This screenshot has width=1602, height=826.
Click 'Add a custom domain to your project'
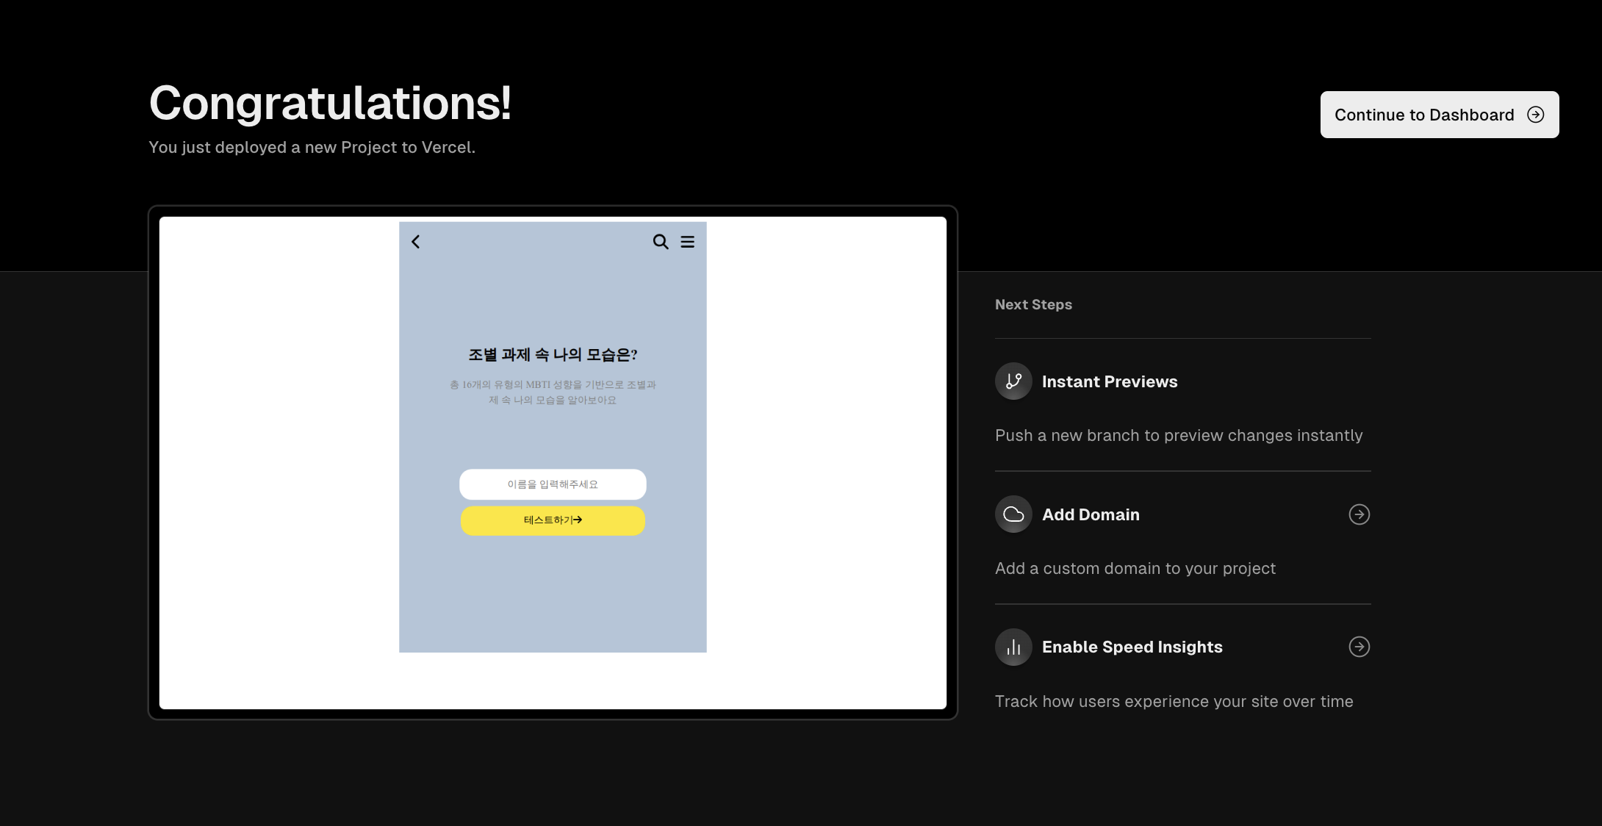coord(1135,568)
